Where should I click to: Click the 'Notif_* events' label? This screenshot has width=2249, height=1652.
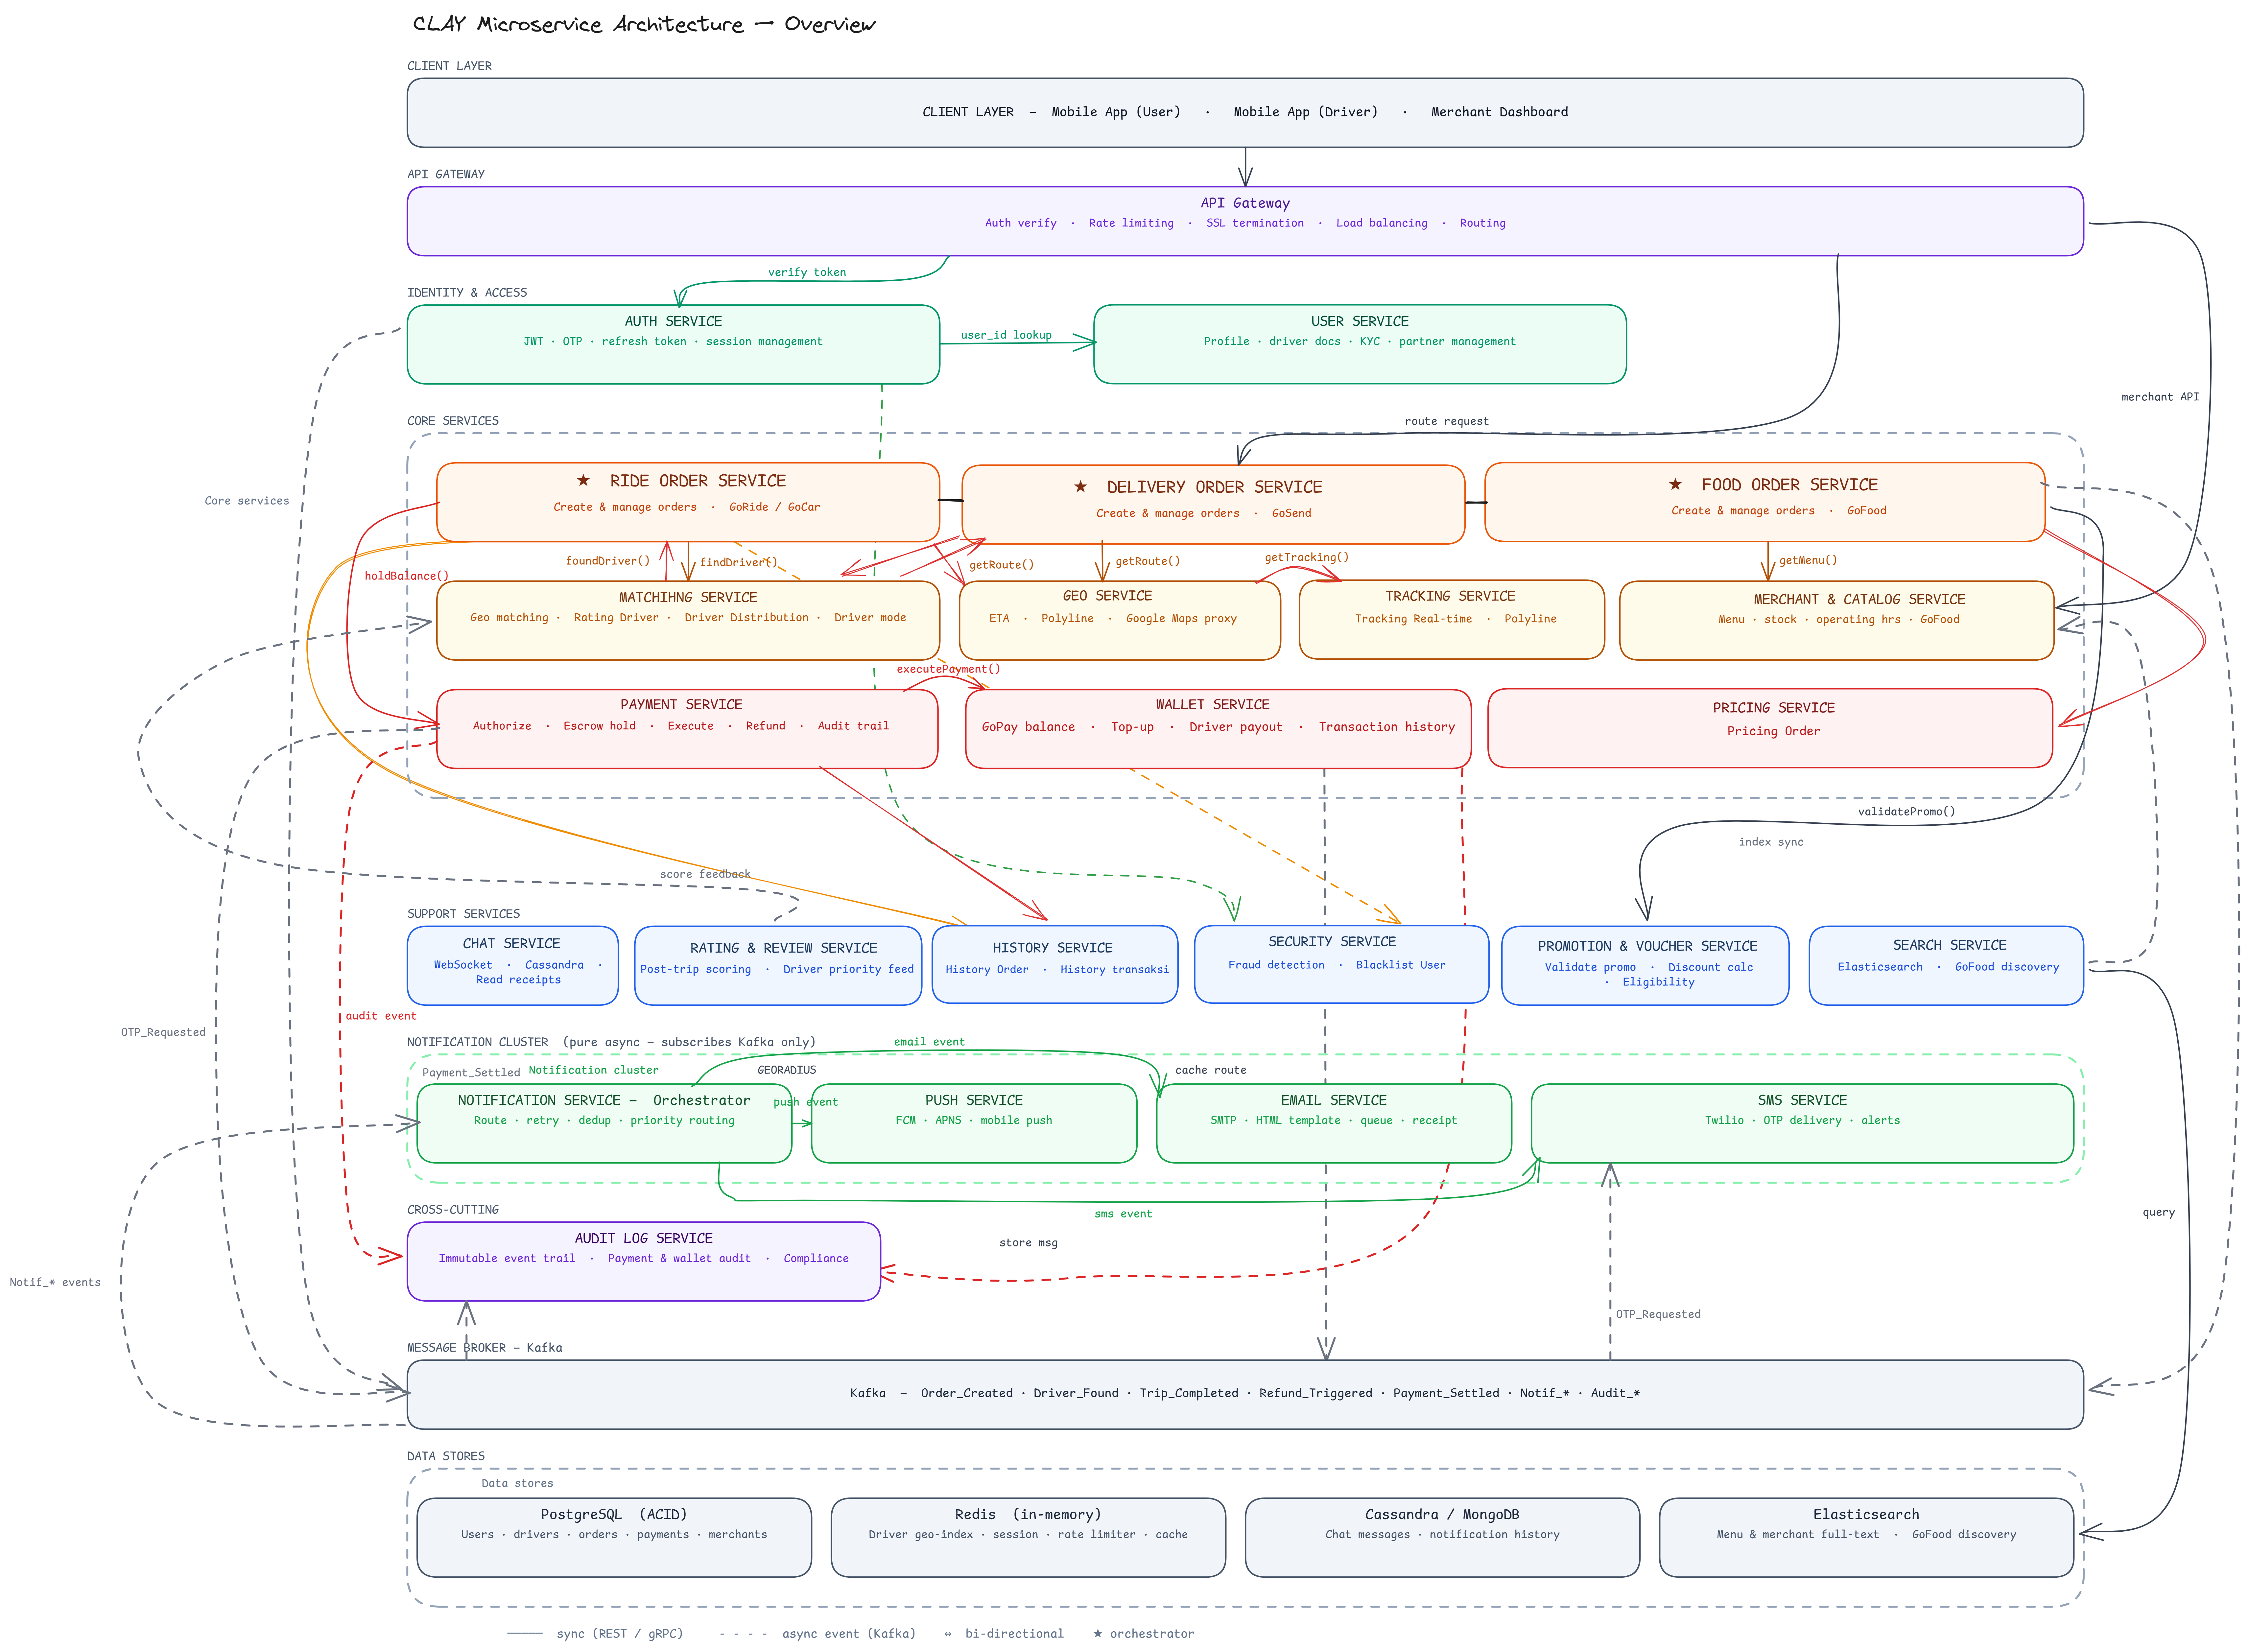(55, 1282)
